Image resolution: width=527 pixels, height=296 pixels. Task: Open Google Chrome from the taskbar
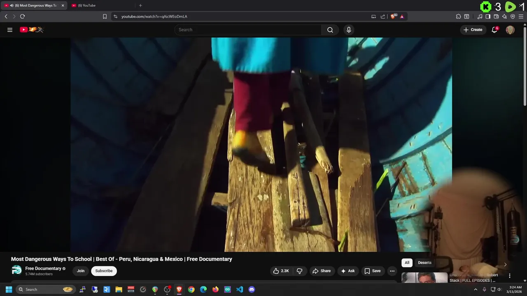191,289
